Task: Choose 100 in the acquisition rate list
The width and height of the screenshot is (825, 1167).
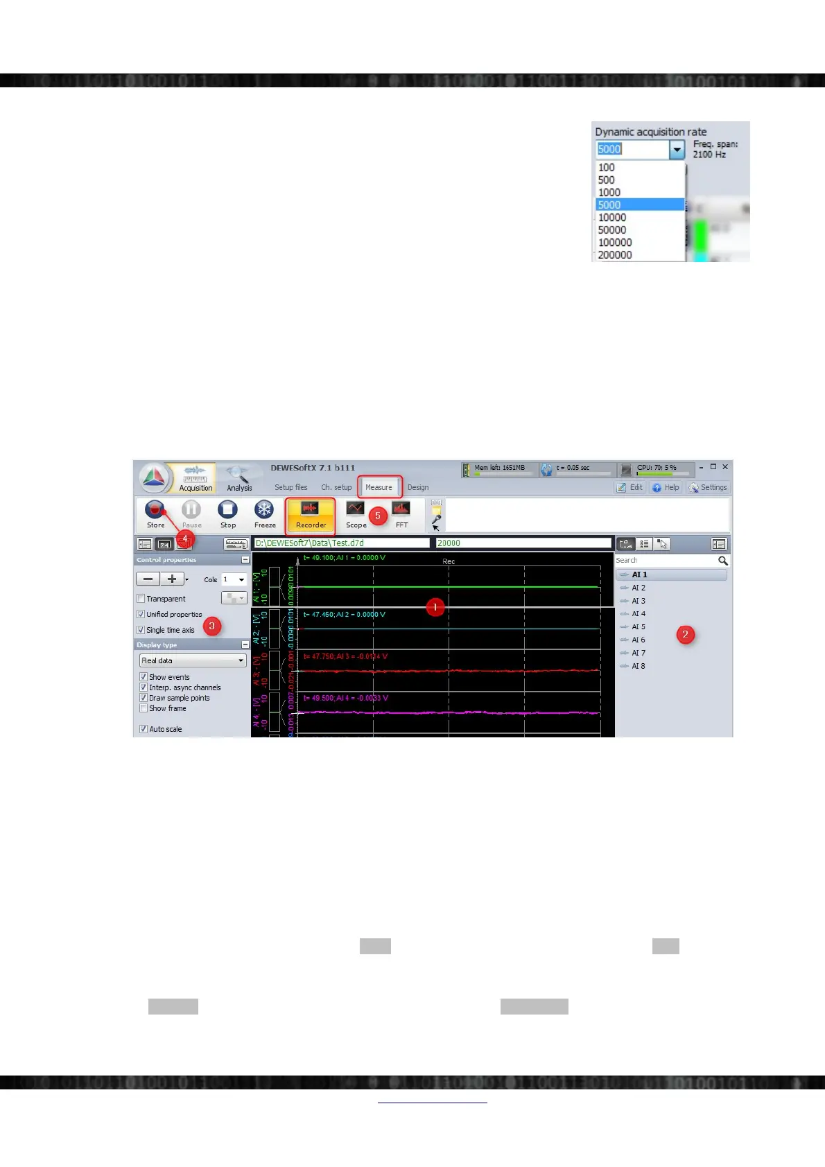Action: point(640,168)
